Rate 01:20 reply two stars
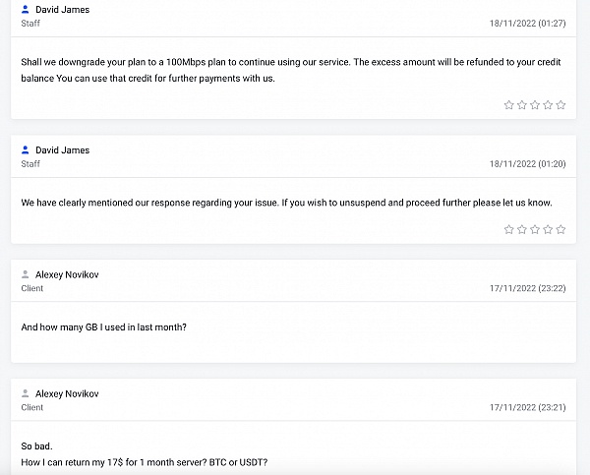This screenshot has height=475, width=590. [522, 229]
